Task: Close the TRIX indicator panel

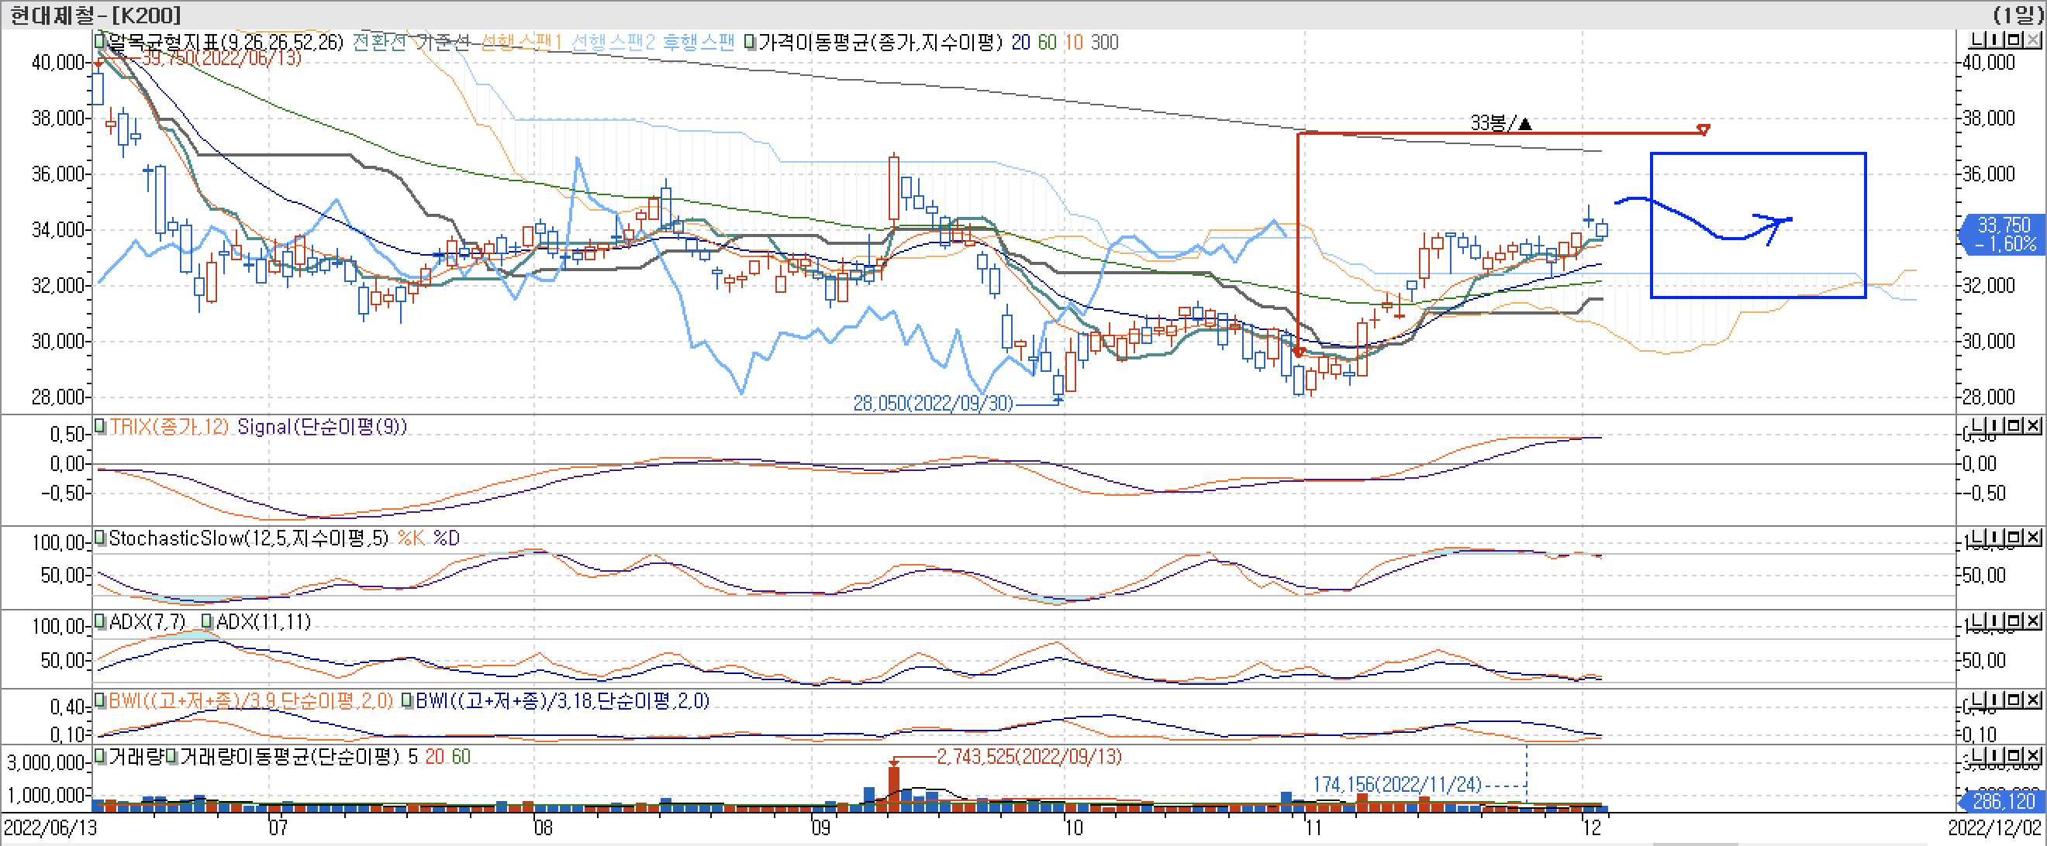Action: click(2033, 425)
